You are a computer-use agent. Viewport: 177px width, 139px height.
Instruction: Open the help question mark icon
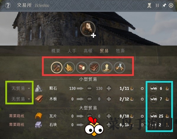8,5
